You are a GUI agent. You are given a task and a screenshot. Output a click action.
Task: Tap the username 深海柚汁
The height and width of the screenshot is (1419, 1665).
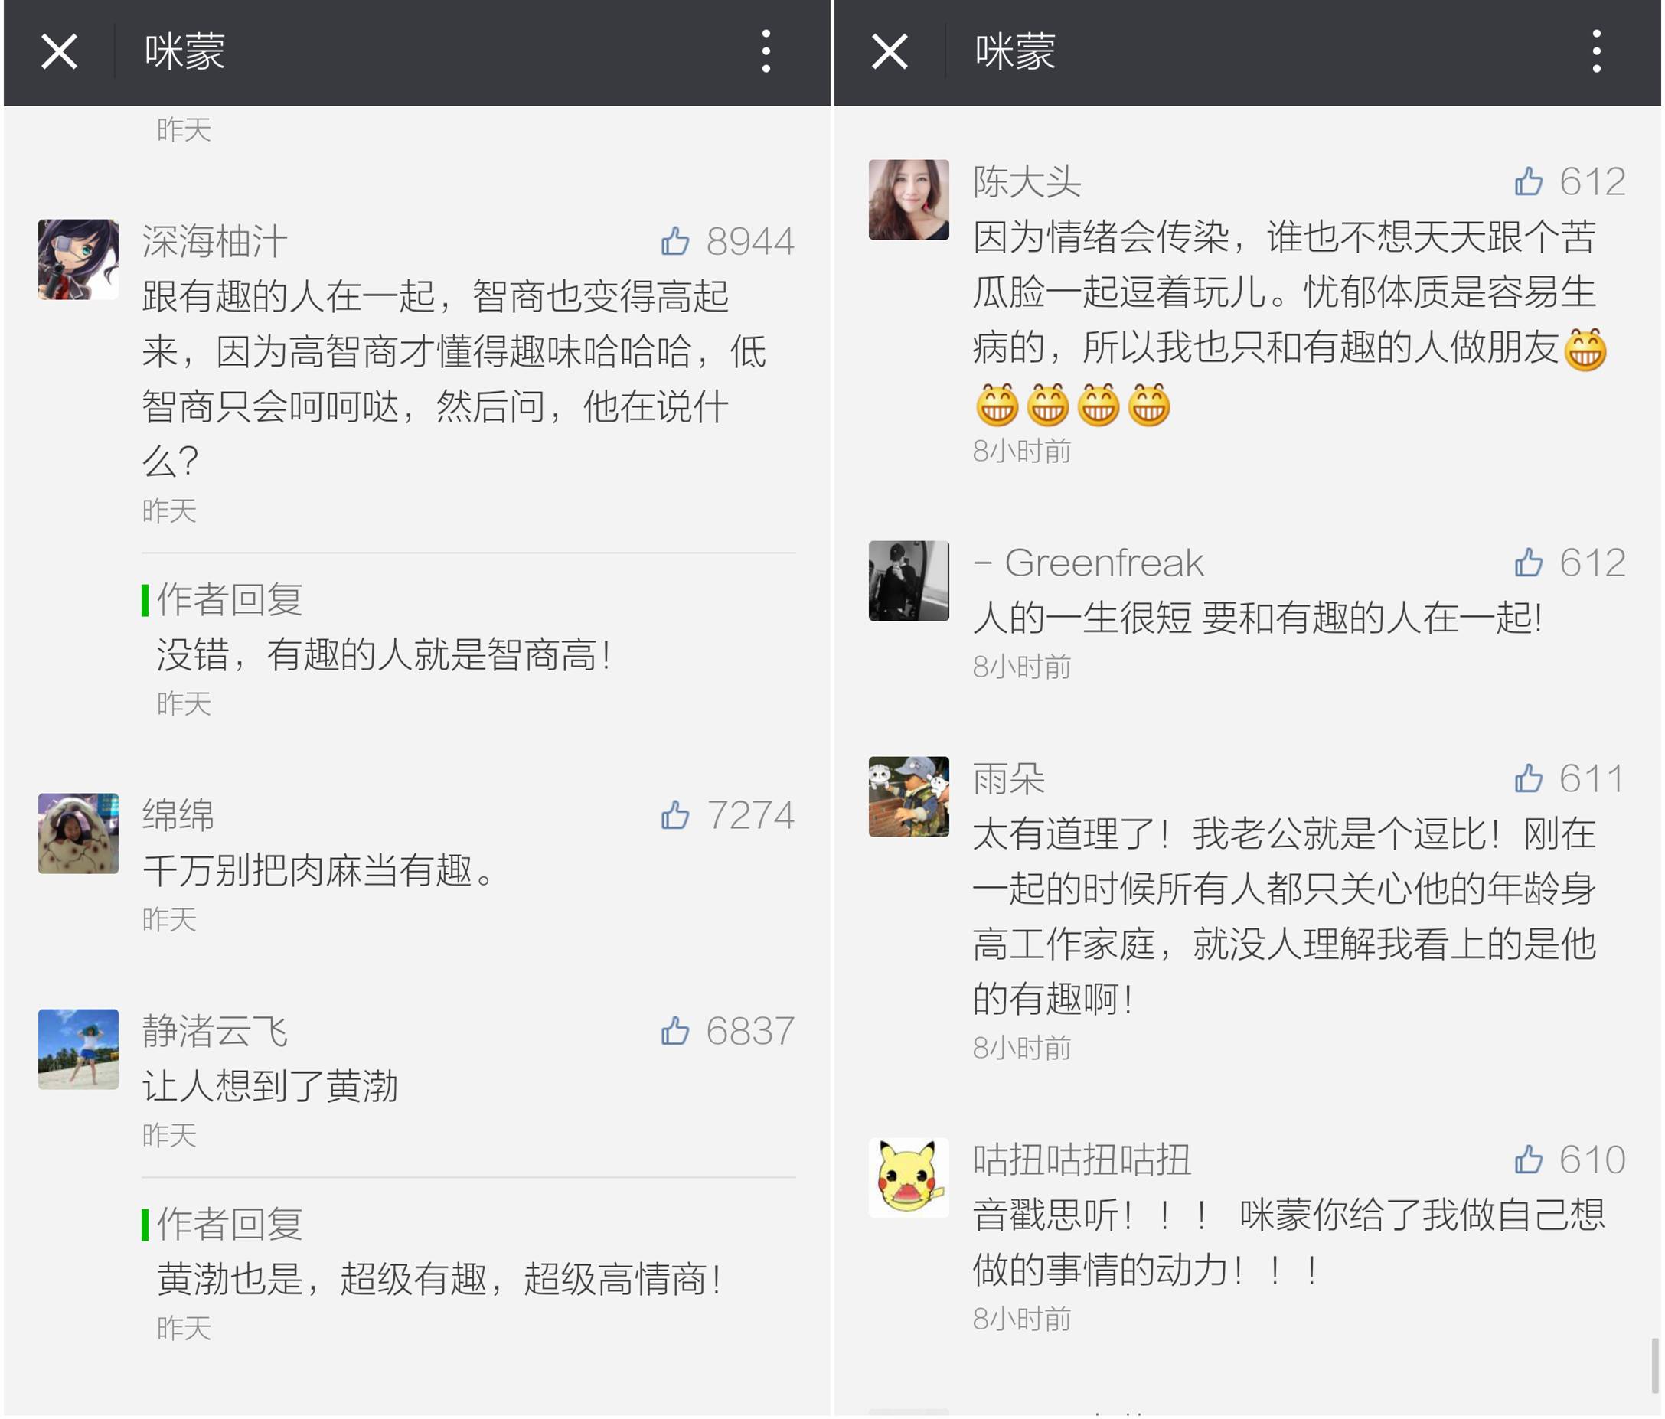pyautogui.click(x=214, y=241)
